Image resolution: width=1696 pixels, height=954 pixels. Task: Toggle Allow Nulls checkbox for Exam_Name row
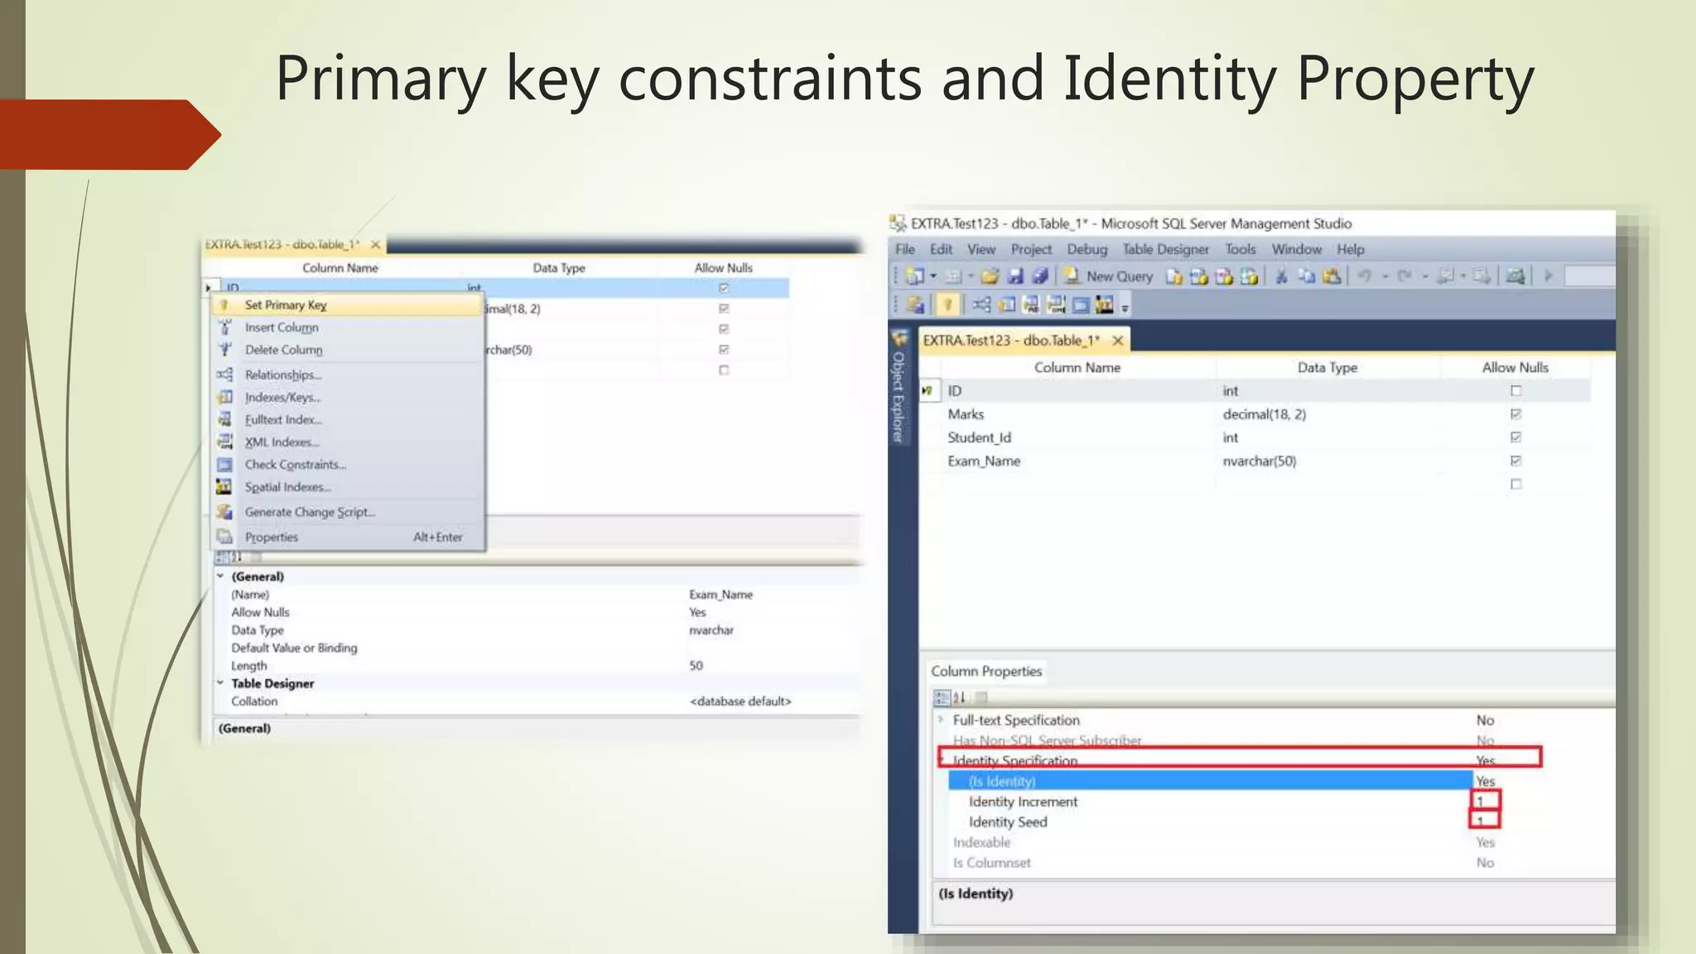tap(1515, 460)
